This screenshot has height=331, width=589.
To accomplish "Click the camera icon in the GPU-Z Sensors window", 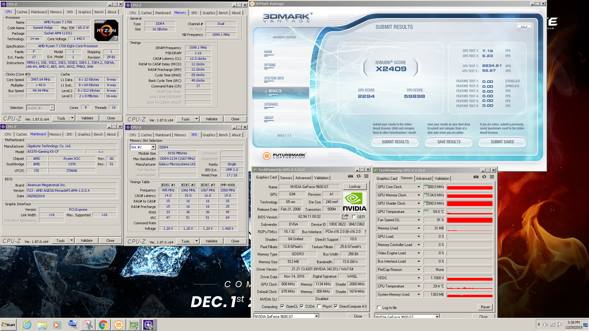I will click(x=476, y=177).
